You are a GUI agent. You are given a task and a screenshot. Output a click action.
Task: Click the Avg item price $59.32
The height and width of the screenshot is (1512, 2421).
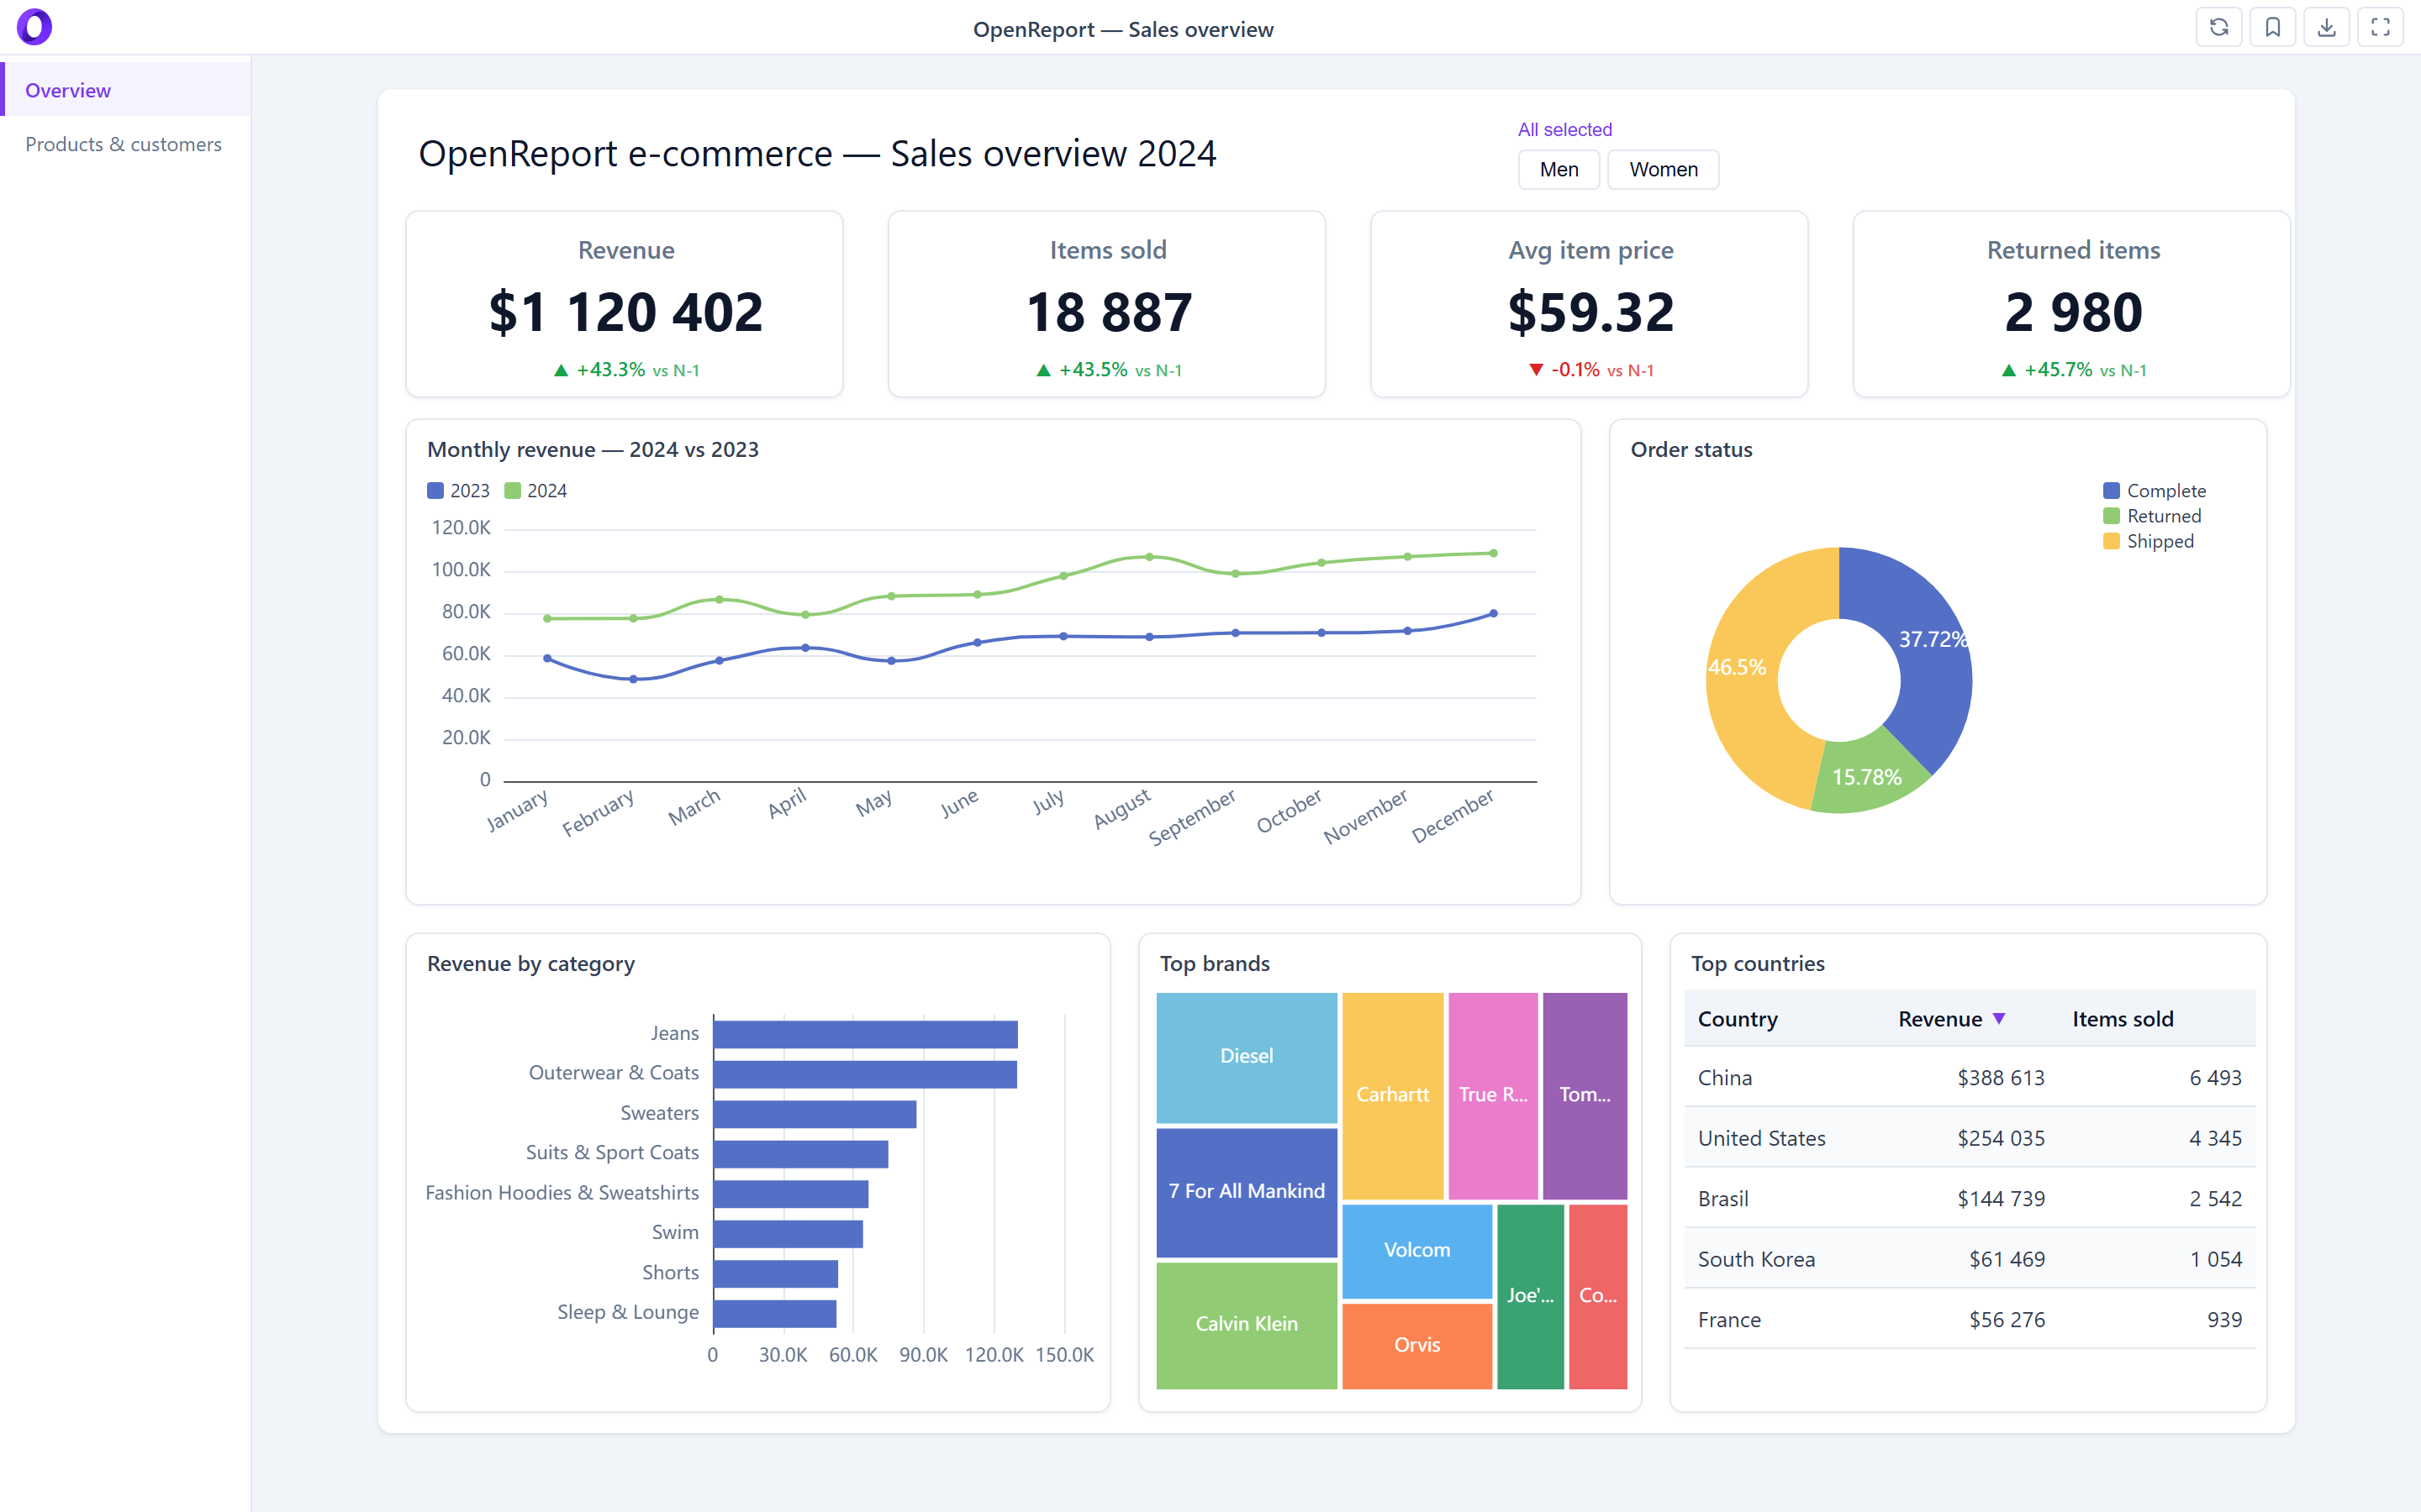1590,312
